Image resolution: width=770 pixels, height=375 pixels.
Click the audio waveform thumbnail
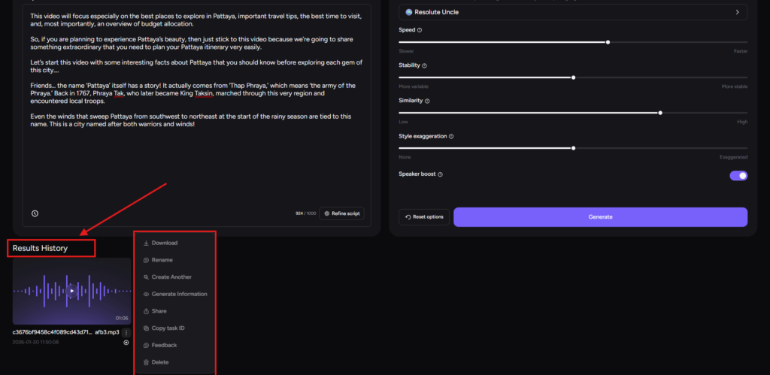[x=71, y=291]
